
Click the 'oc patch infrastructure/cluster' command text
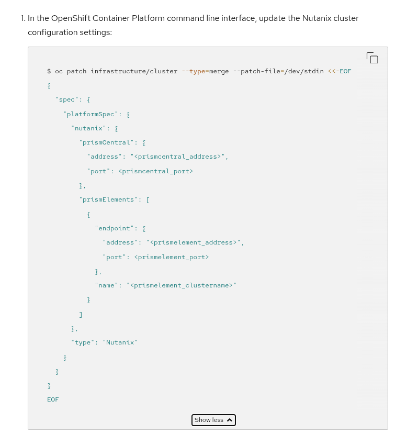coord(116,71)
